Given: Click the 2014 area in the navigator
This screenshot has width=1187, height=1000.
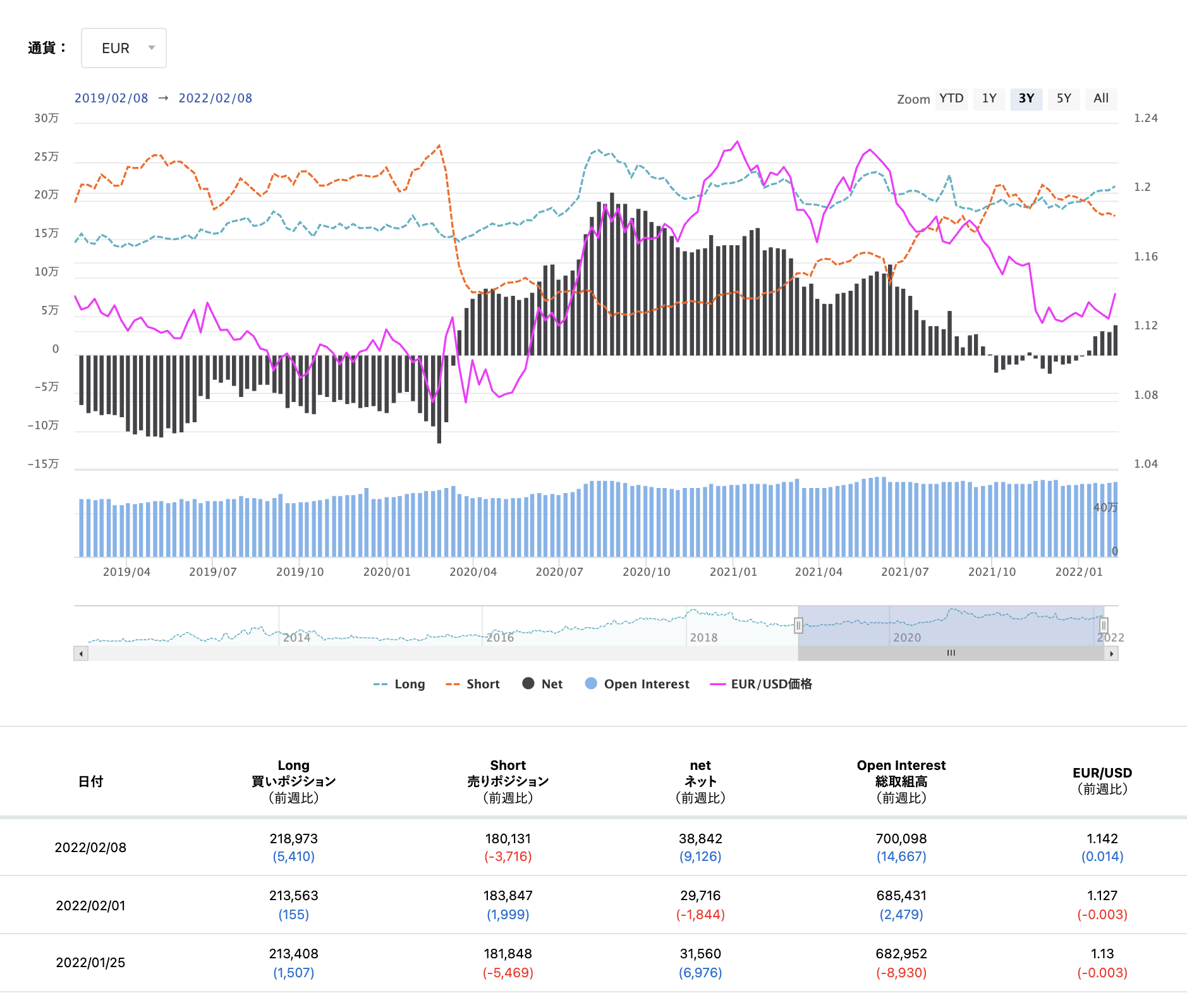Looking at the screenshot, I should point(296,637).
